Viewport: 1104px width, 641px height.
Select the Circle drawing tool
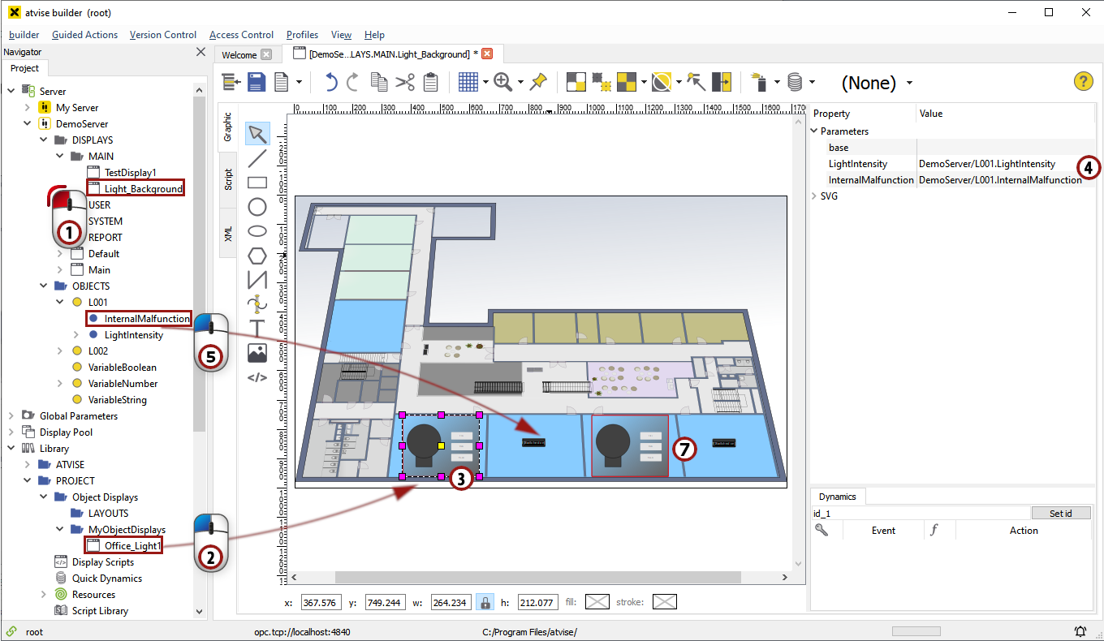tap(257, 207)
